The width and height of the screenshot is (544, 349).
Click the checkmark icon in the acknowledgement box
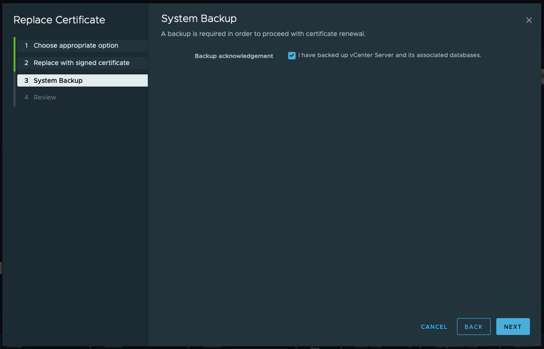pyautogui.click(x=291, y=55)
